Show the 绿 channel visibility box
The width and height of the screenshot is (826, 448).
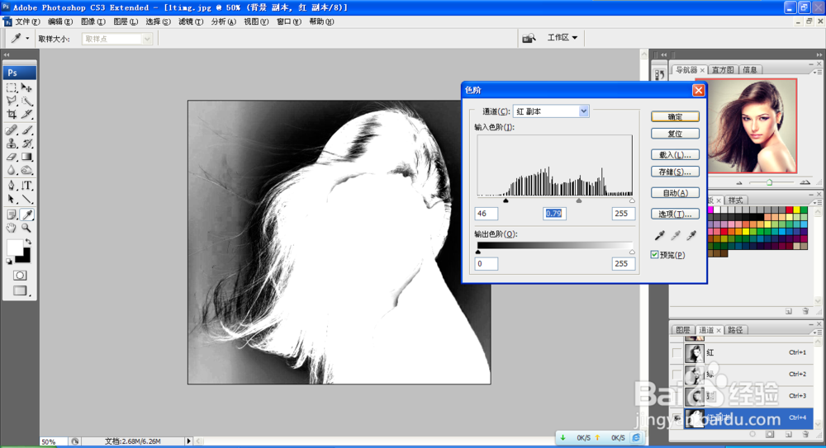coord(677,375)
